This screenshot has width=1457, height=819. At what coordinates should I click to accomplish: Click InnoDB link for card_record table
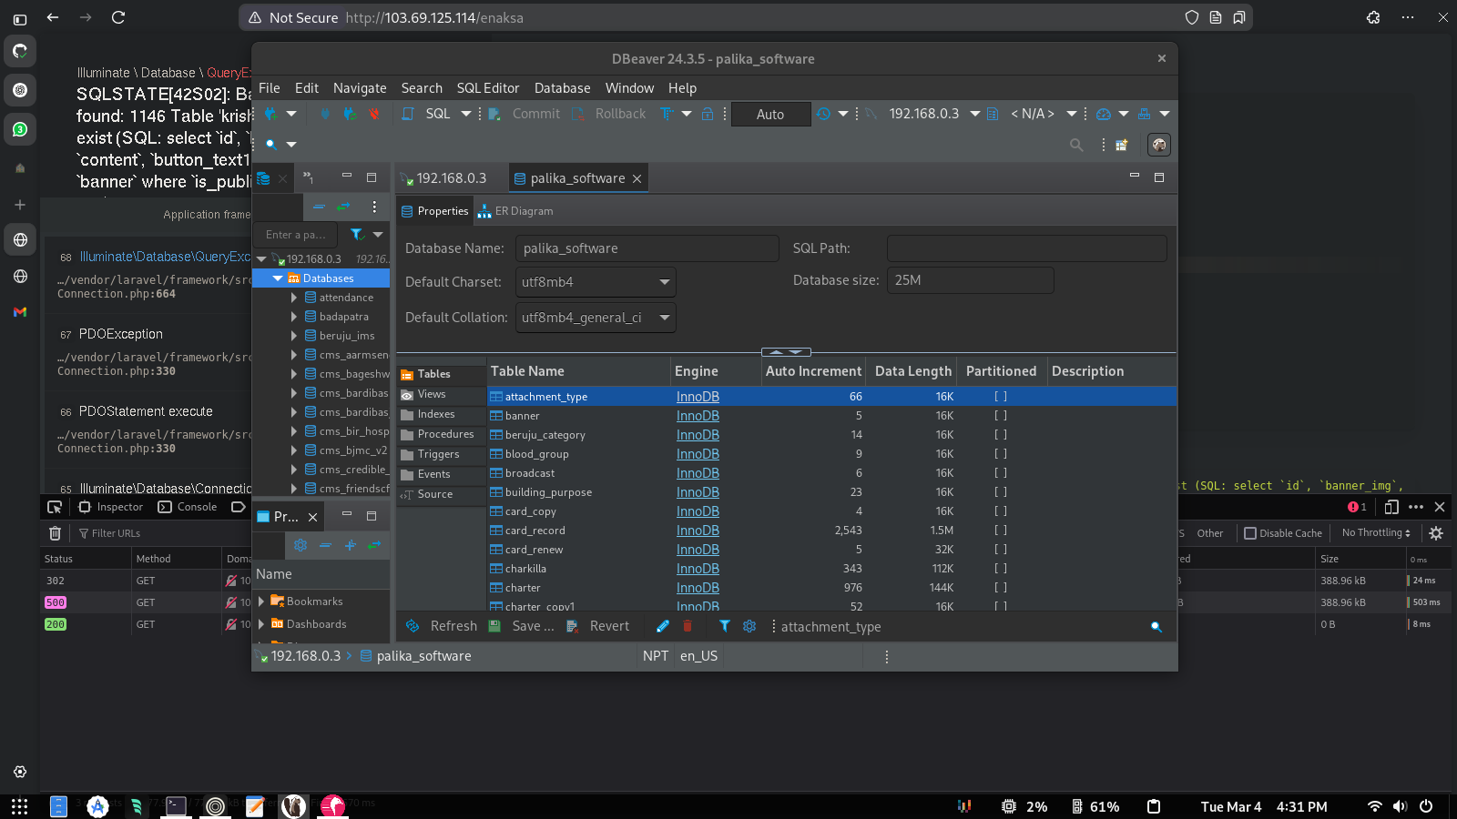698,531
